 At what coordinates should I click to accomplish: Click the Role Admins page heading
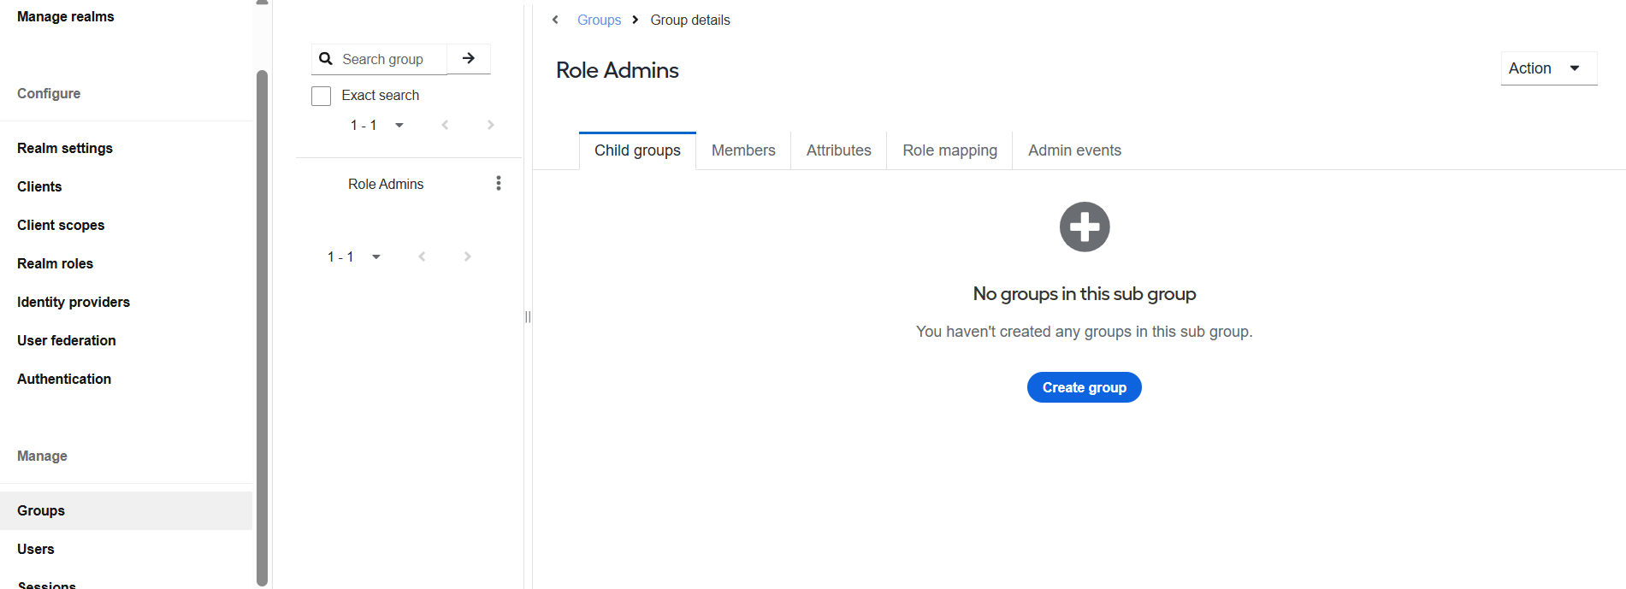click(x=618, y=70)
